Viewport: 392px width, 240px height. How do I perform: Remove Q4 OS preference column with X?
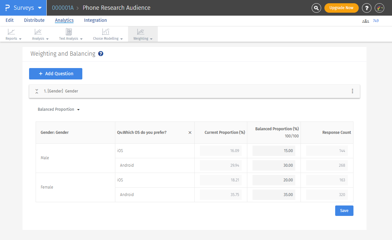[x=190, y=133]
